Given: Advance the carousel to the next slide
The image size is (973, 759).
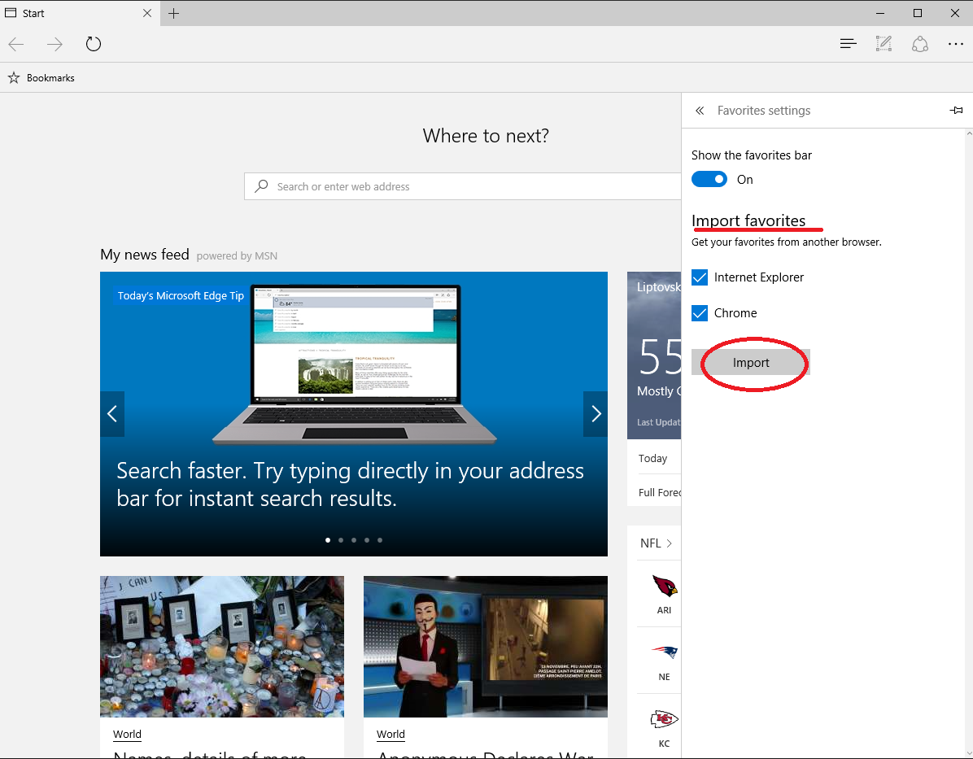Looking at the screenshot, I should [x=595, y=414].
